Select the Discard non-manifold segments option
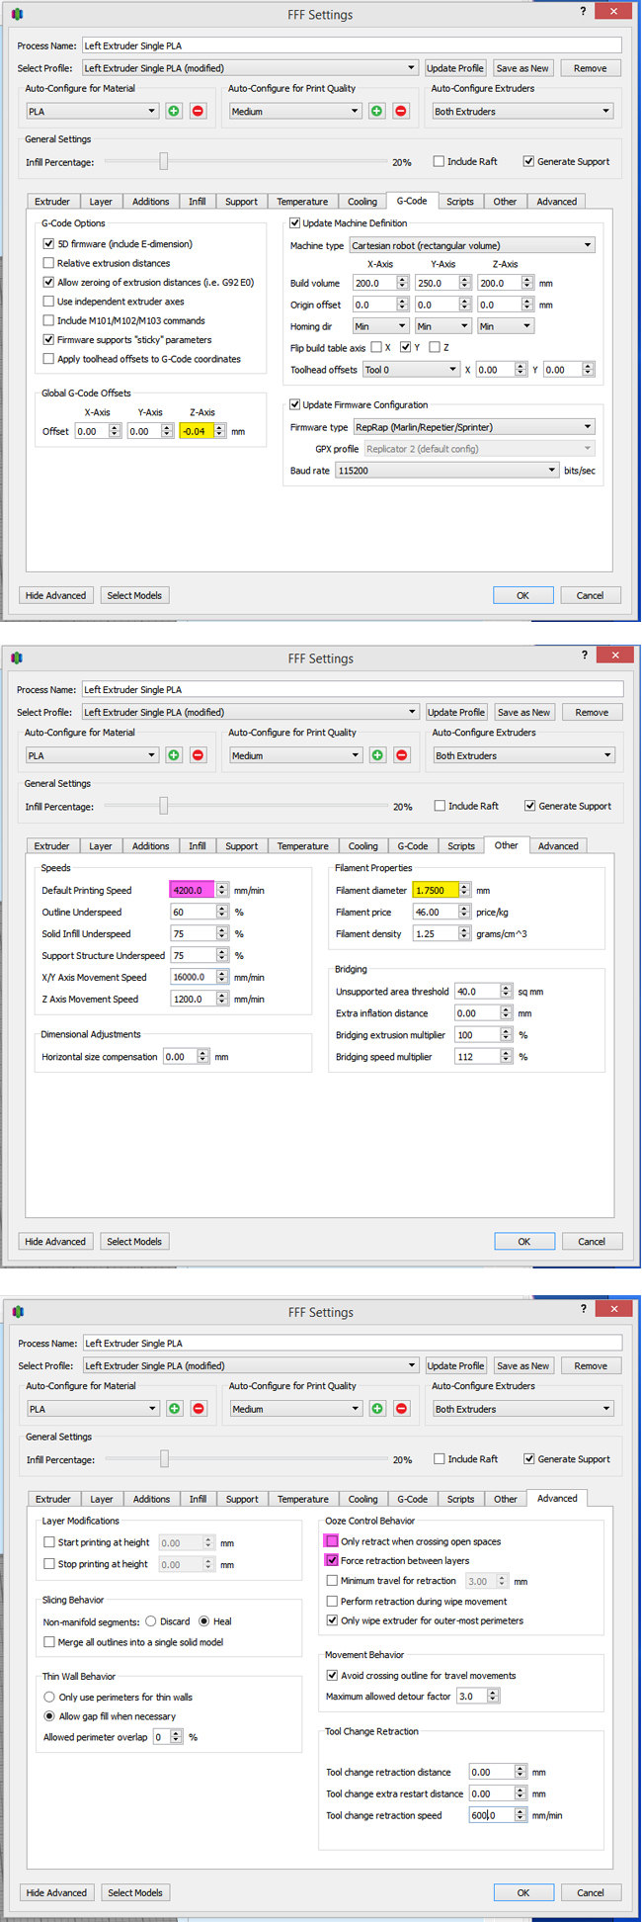642x1922 pixels. pyautogui.click(x=151, y=1621)
